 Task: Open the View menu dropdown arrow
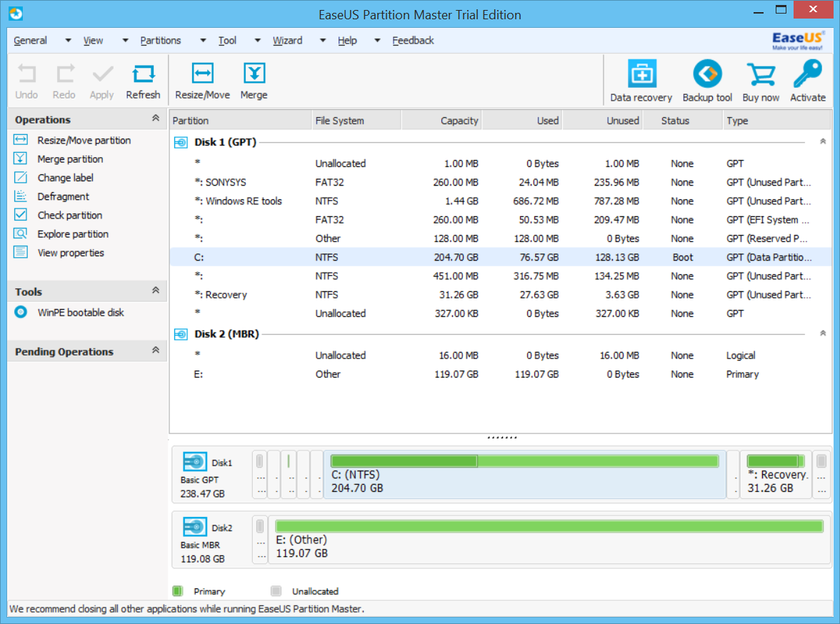(126, 40)
